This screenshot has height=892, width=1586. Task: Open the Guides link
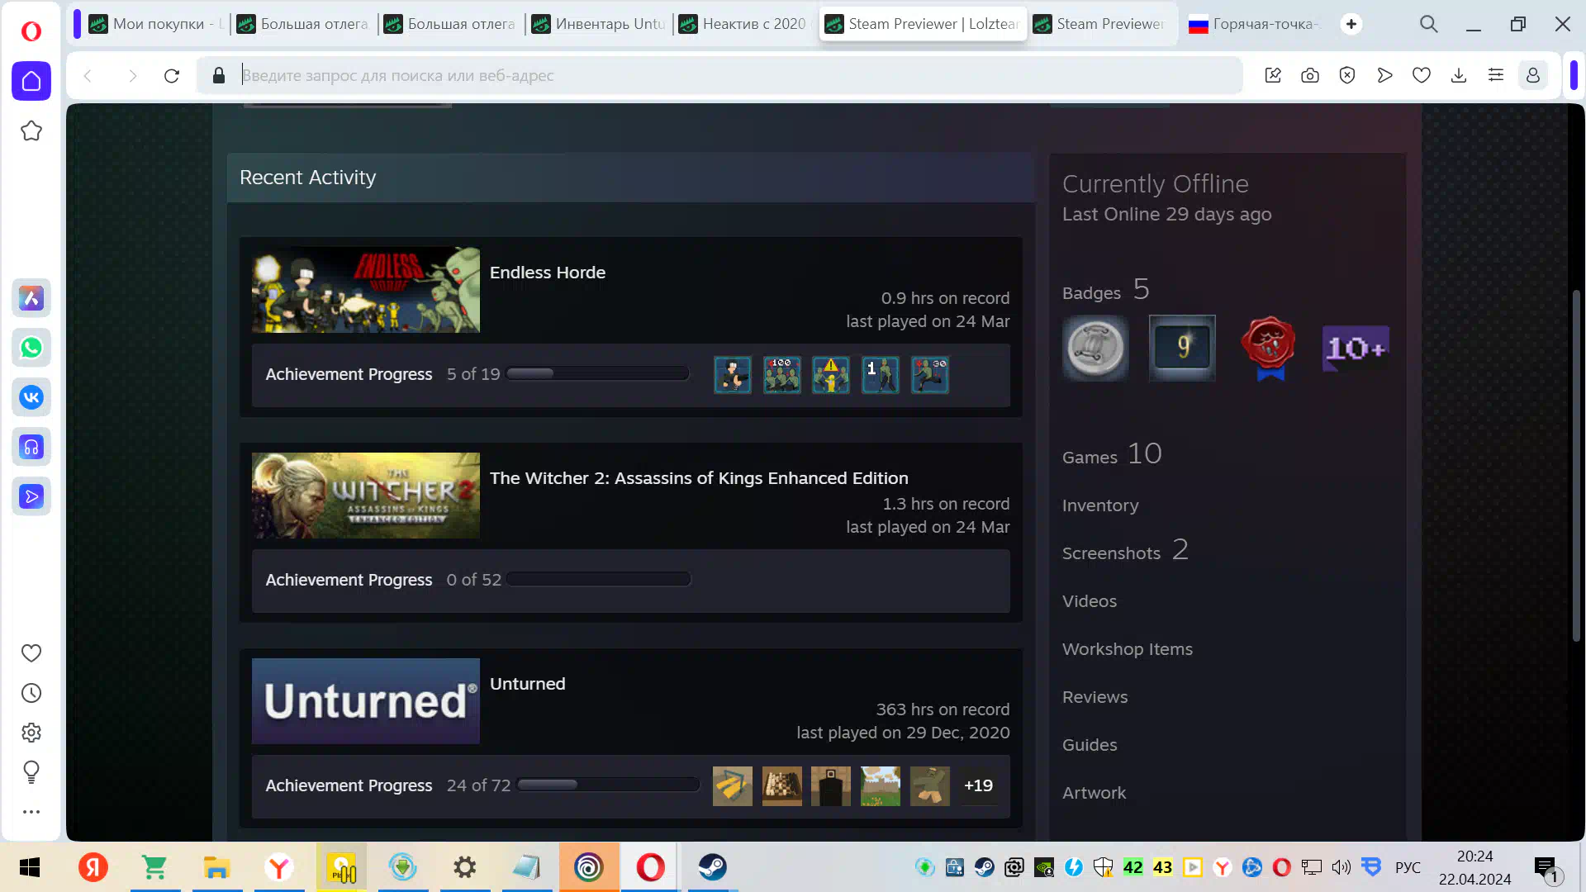[1090, 745]
